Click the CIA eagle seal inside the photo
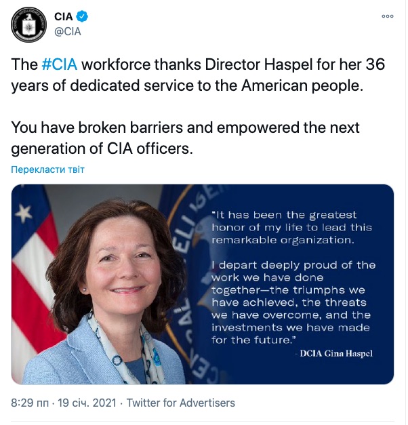Image resolution: width=408 pixels, height=425 pixels. point(195,282)
